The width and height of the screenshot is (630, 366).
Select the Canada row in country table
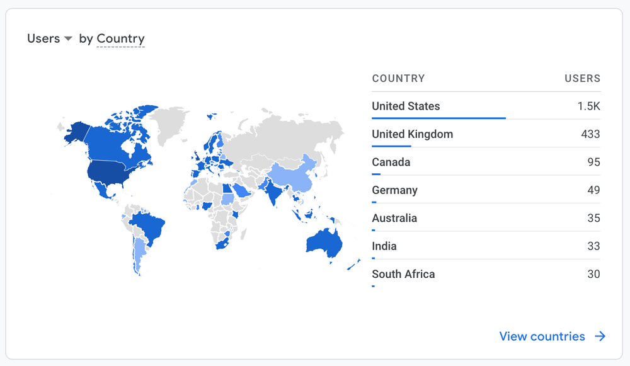pos(486,163)
